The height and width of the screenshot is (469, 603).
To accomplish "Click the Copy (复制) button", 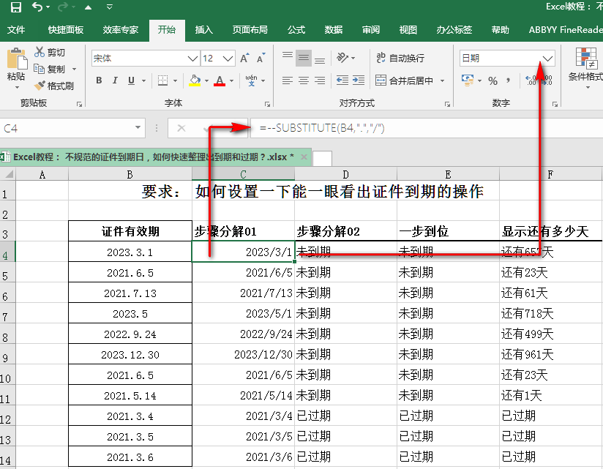I will pyautogui.click(x=50, y=70).
